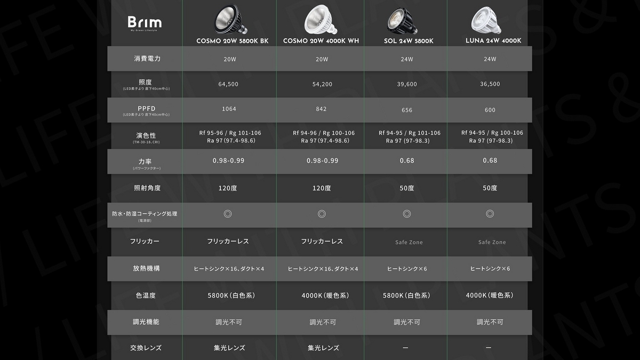Click the 50度 angle for SOL
This screenshot has height=360, width=640.
click(x=407, y=188)
